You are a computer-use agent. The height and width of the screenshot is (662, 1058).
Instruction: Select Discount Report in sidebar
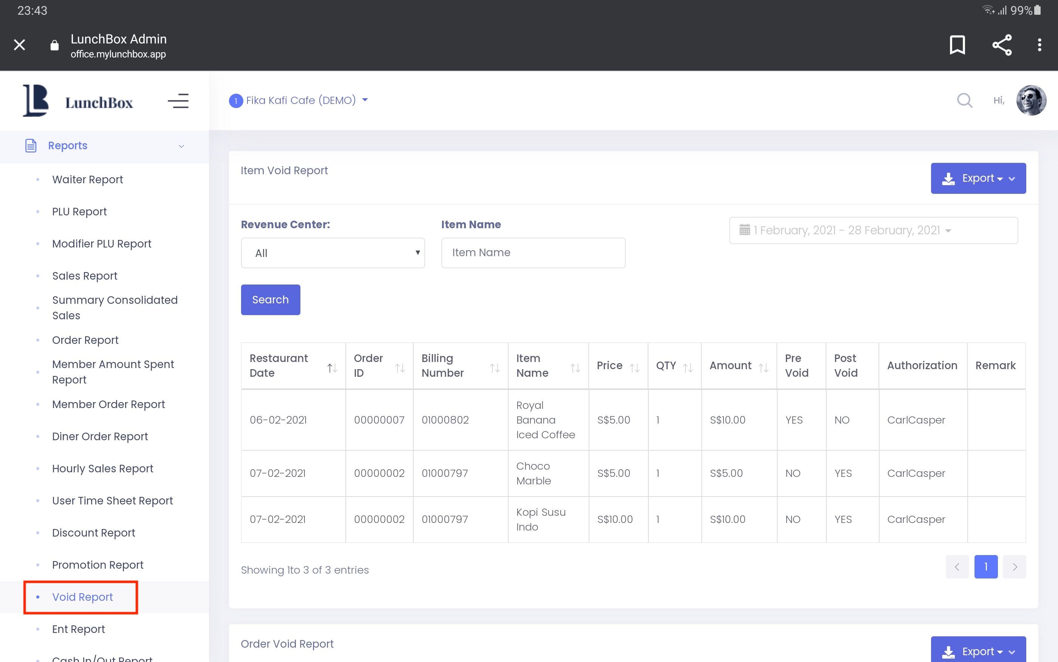coord(93,533)
